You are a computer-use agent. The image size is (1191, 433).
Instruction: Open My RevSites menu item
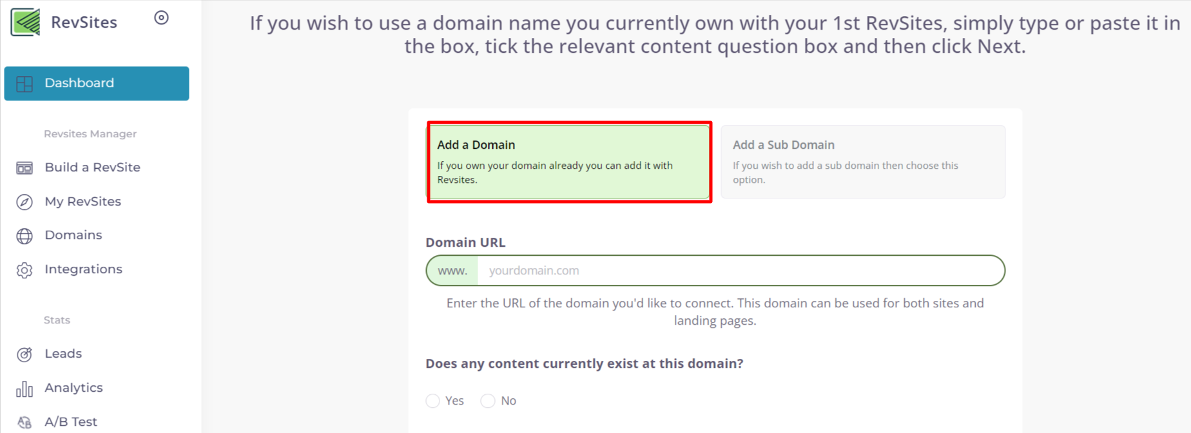82,202
